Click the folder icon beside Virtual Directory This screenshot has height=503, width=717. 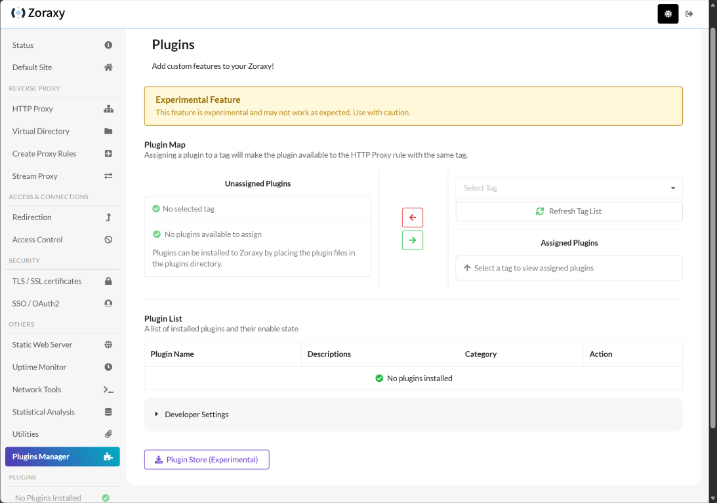pyautogui.click(x=108, y=131)
